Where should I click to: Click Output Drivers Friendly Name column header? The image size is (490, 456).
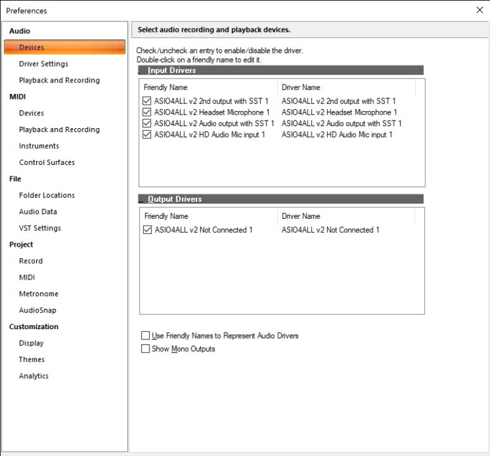(209, 216)
